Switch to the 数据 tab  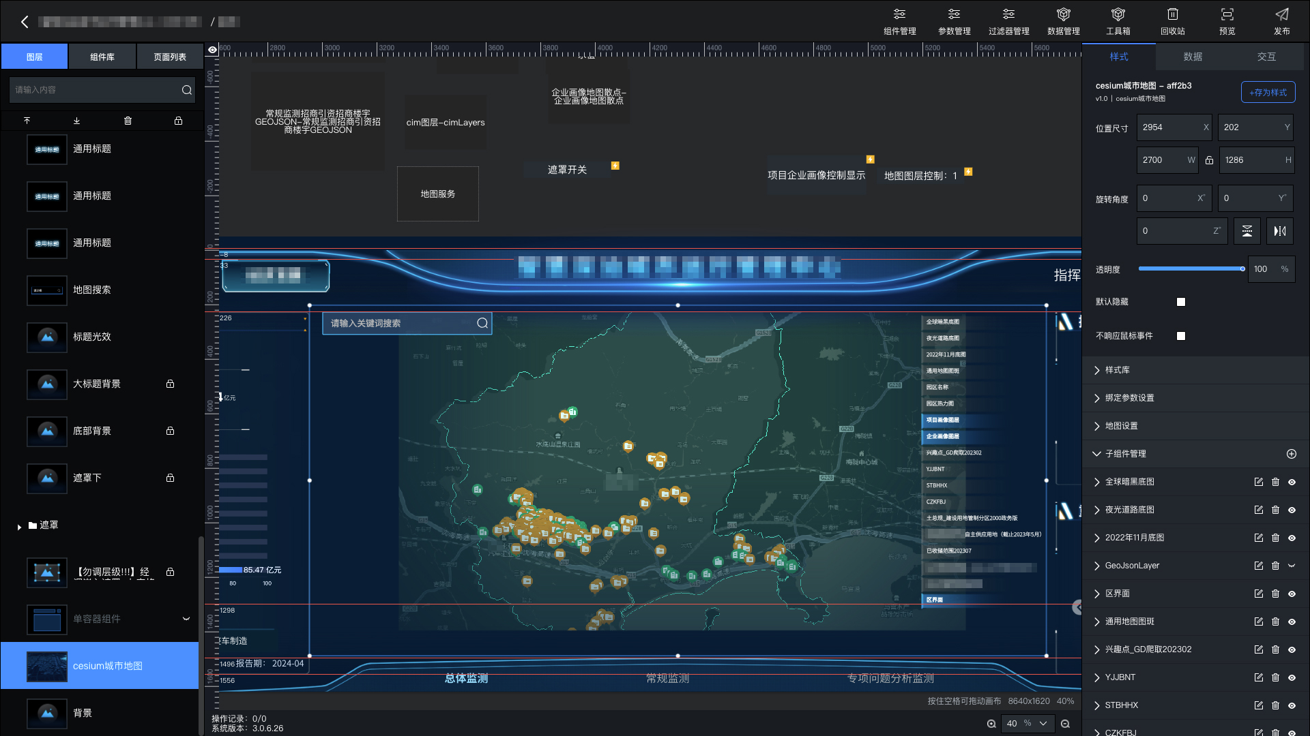(1193, 57)
